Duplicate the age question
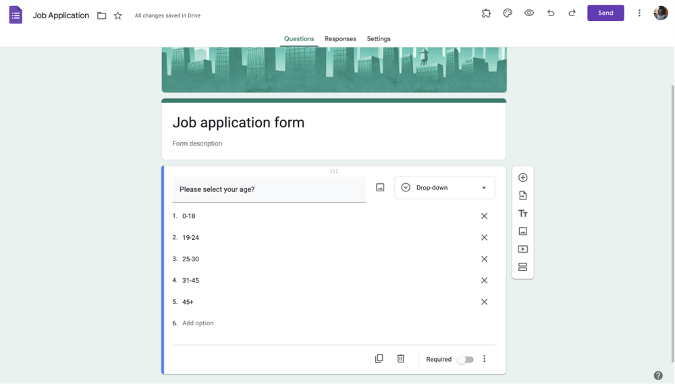The image size is (675, 384). 379,358
